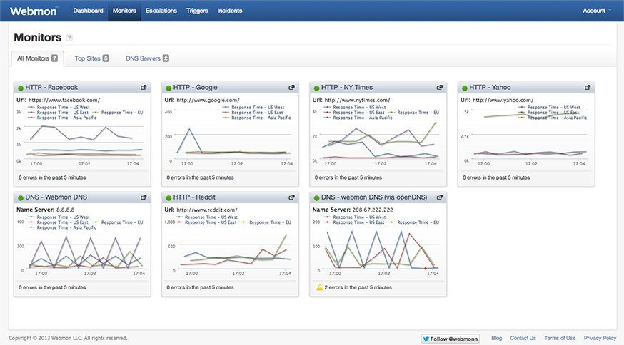
Task: Click the name server 208.67.222.222 text
Action: tap(373, 210)
